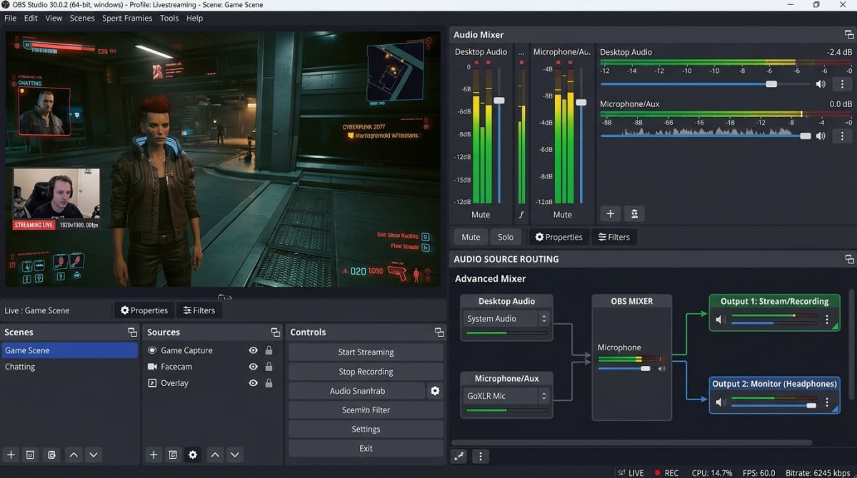Hide the Game Capture source via eye icon
Screen dimensions: 857x478
pos(253,350)
